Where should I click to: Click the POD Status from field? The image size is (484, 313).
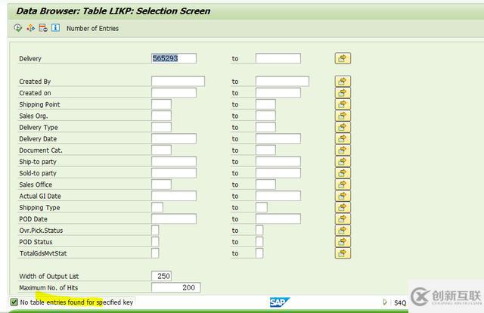(155, 241)
